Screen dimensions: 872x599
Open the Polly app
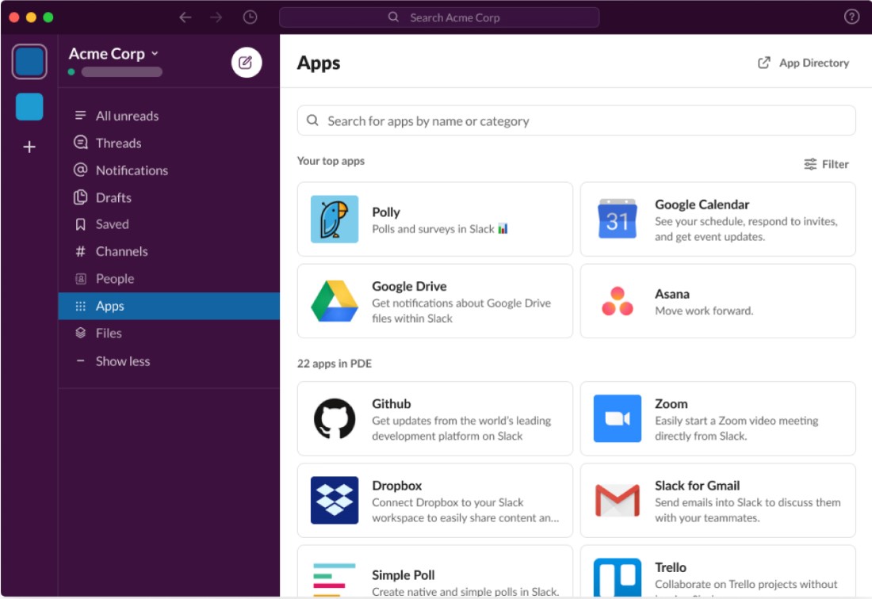click(334, 218)
